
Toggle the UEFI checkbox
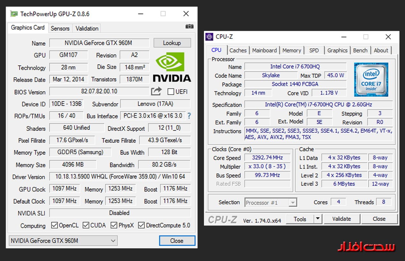tap(171, 92)
